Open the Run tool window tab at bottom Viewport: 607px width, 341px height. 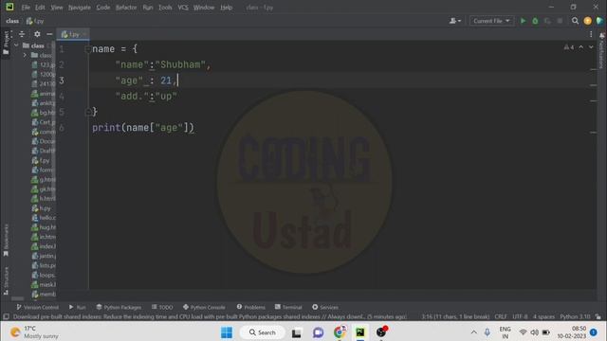(78, 307)
